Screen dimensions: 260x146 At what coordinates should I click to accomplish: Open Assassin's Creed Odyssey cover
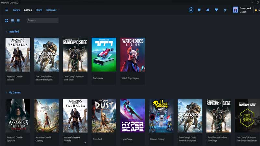(x=46, y=116)
